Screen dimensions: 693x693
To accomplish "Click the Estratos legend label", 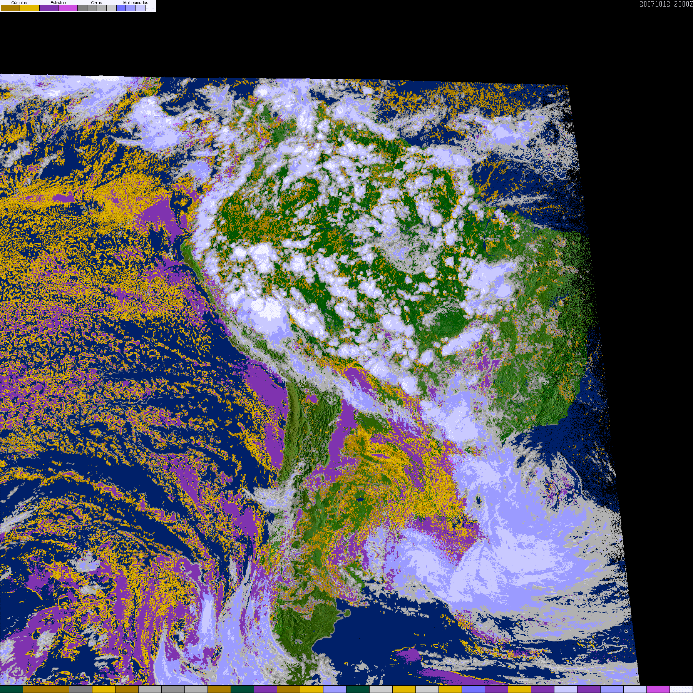I will [58, 3].
